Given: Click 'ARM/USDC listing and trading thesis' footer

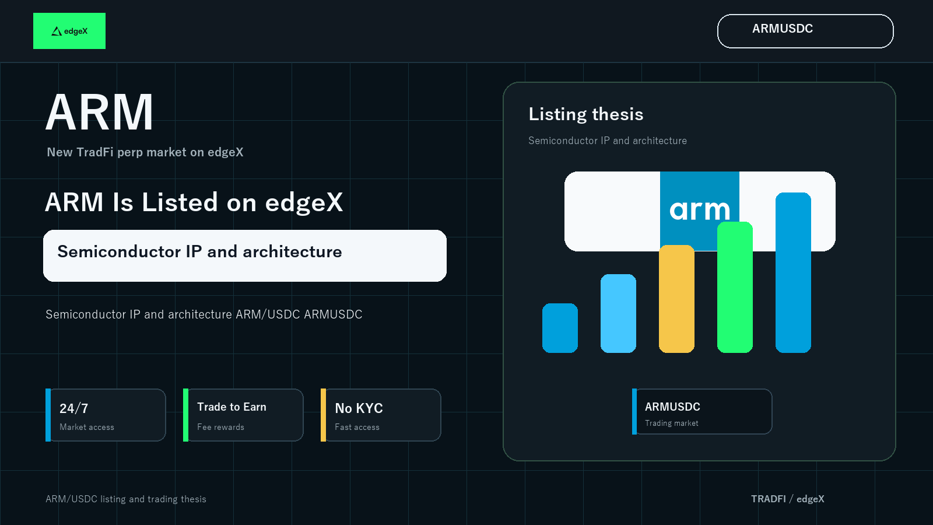Looking at the screenshot, I should (x=126, y=499).
